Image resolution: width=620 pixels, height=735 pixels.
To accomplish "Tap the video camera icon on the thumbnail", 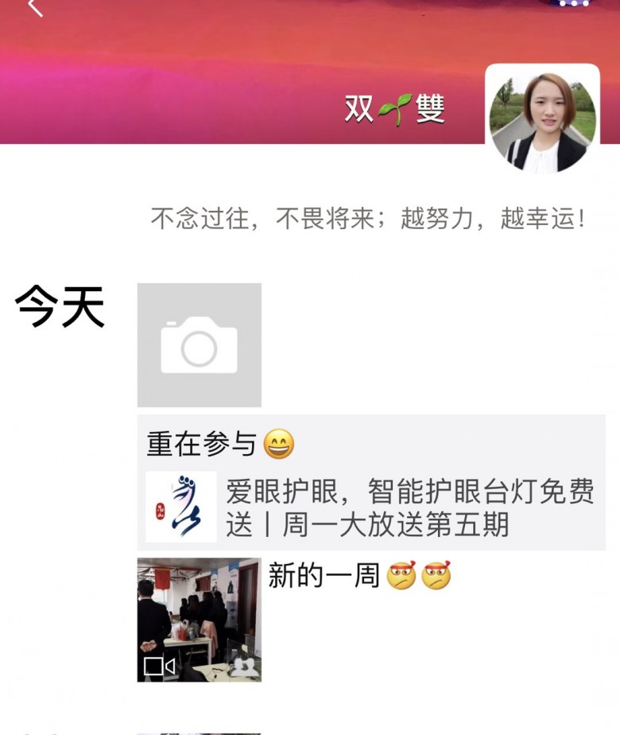I will (159, 666).
